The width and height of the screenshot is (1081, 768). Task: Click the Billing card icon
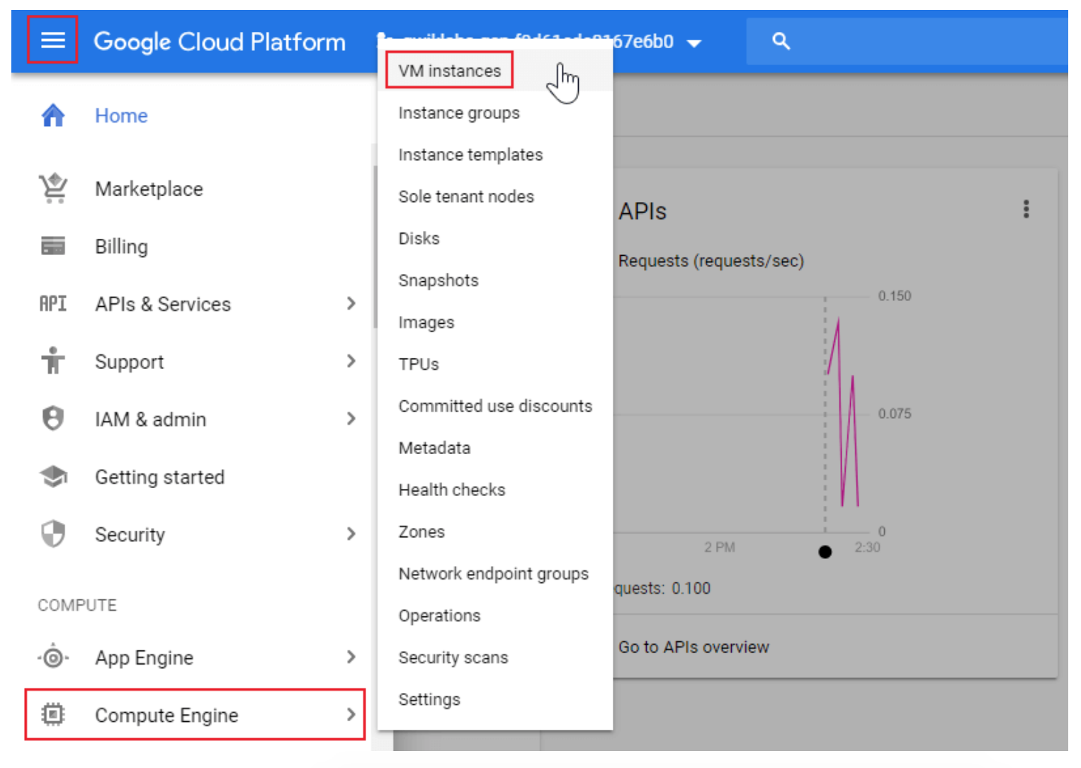53,246
